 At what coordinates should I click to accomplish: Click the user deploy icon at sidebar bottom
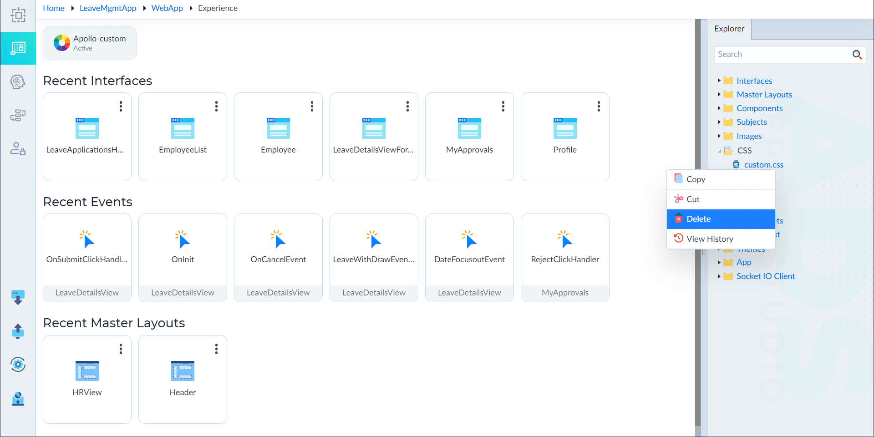coord(18,398)
